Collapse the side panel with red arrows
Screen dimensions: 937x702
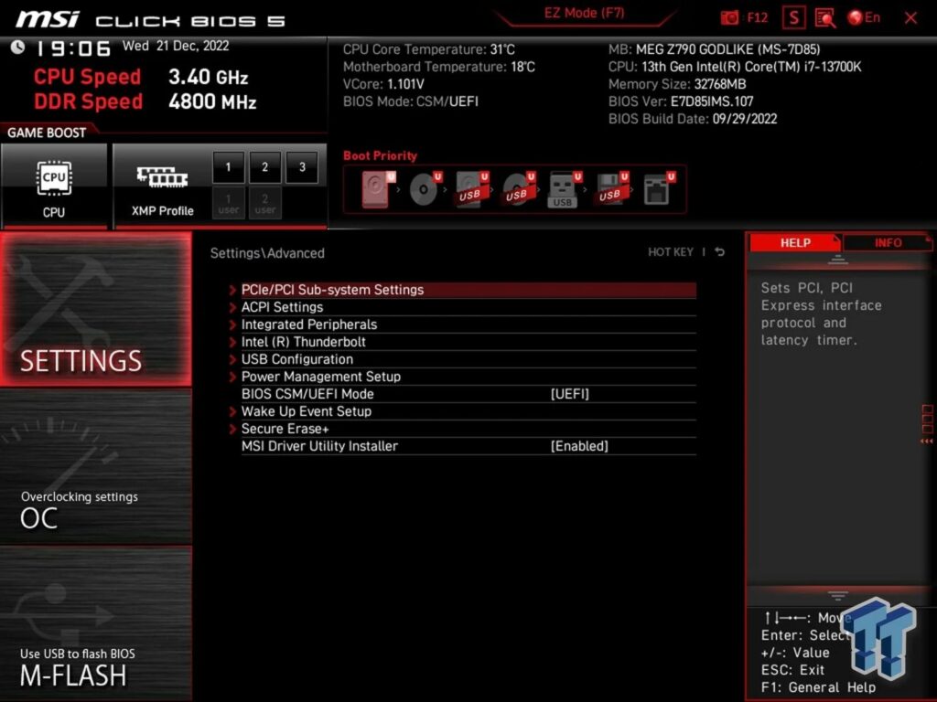pyautogui.click(x=927, y=441)
